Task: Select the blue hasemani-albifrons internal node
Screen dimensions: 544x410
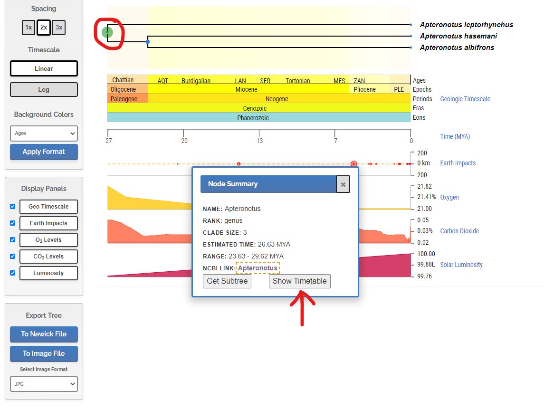Action: coord(148,42)
